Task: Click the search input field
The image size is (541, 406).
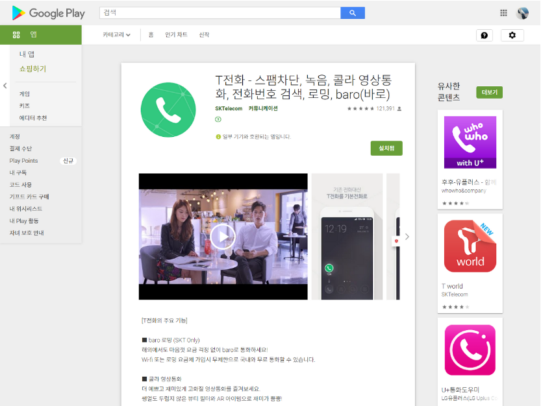Action: coord(220,13)
